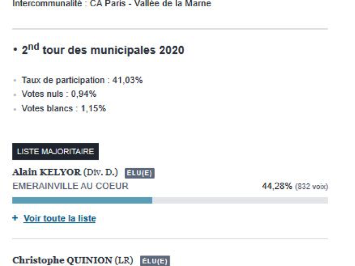
Task: Click the gray unfilled part of the result bar
Action: coord(240,200)
